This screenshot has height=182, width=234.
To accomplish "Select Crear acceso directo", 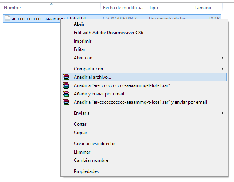I will 94,144.
